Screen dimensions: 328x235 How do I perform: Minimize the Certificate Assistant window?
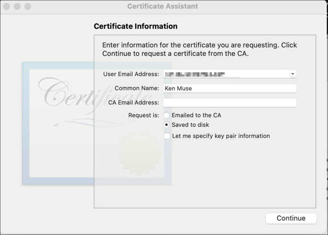pos(18,6)
